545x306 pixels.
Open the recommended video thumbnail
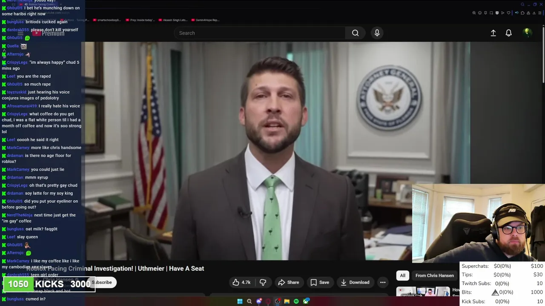[x=423, y=292]
